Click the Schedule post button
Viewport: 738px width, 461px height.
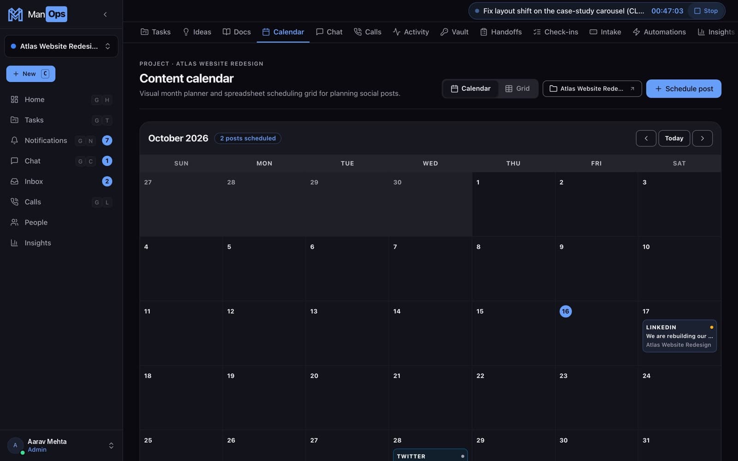coord(684,89)
